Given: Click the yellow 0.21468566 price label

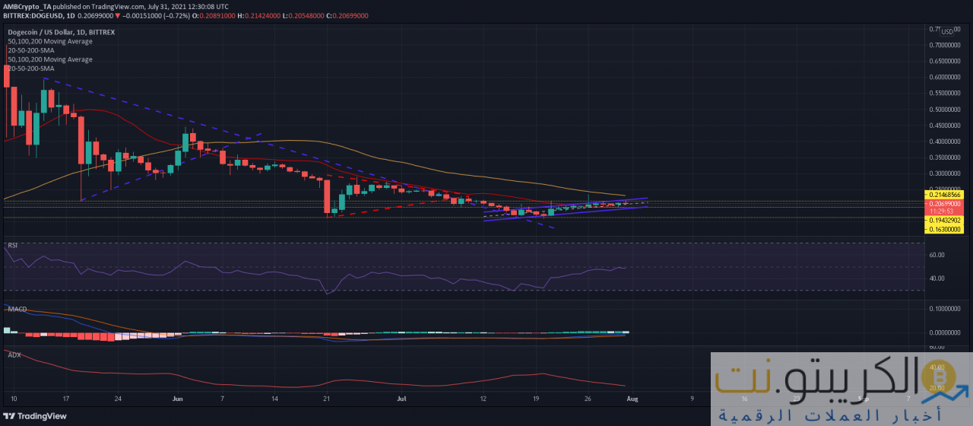Looking at the screenshot, I should click(948, 196).
